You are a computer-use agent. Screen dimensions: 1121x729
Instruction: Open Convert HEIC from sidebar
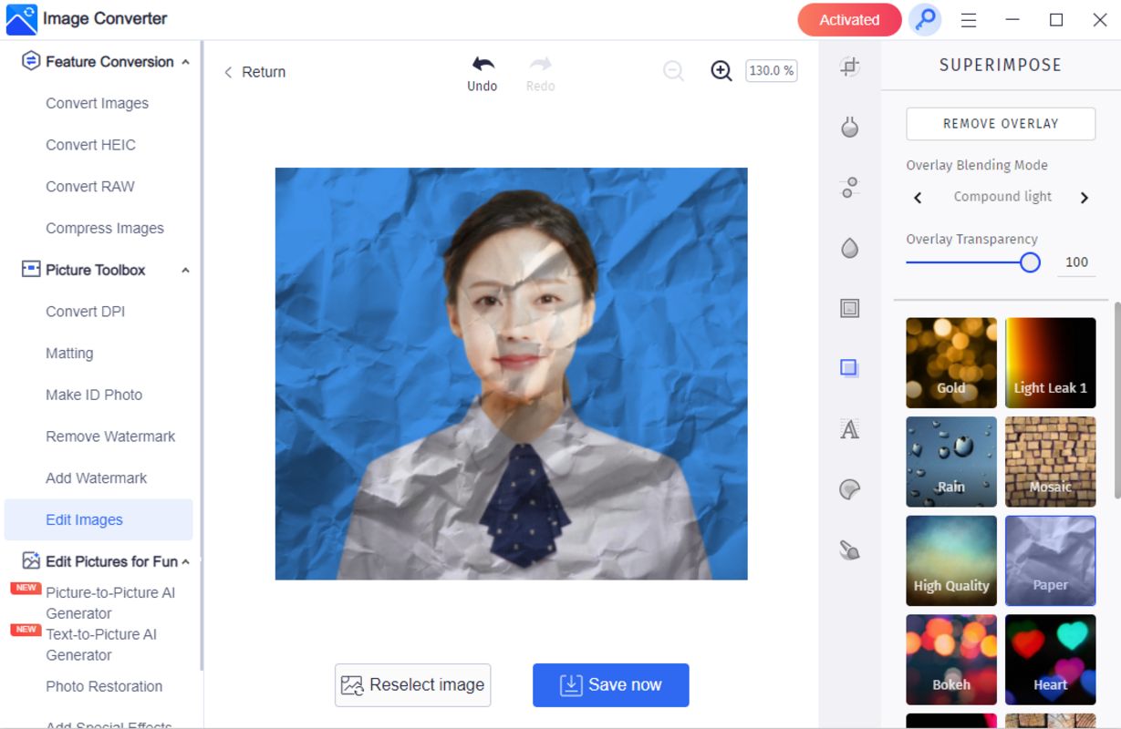click(91, 145)
